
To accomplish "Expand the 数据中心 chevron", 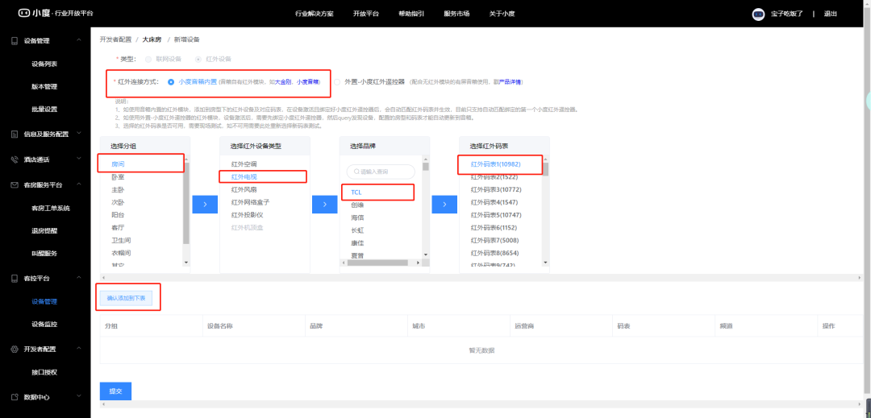I will coord(79,396).
